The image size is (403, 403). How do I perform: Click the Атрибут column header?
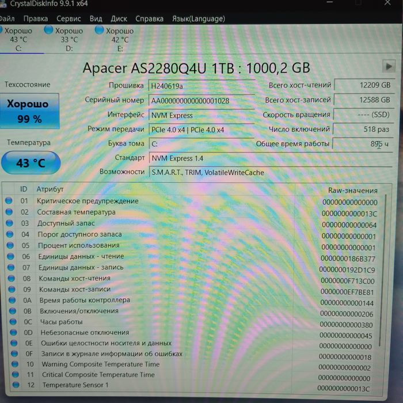click(x=50, y=189)
